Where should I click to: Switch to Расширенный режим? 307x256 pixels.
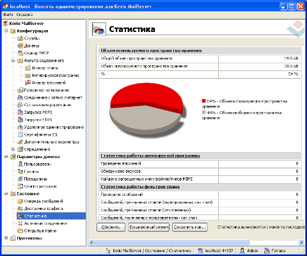[x=149, y=227]
